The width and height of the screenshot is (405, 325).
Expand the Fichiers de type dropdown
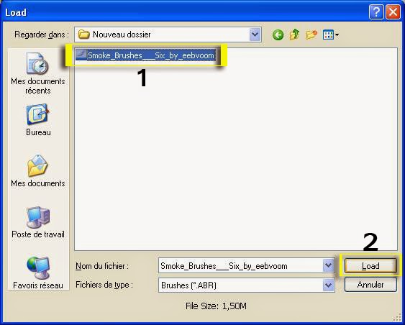point(328,285)
